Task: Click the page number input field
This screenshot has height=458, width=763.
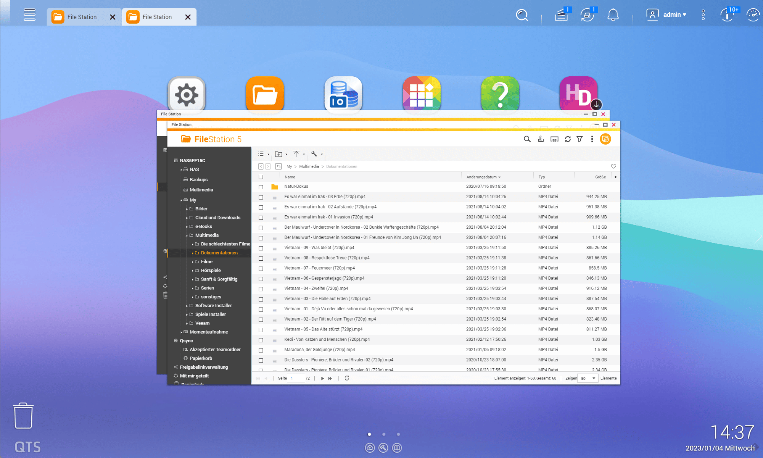Action: tap(296, 378)
